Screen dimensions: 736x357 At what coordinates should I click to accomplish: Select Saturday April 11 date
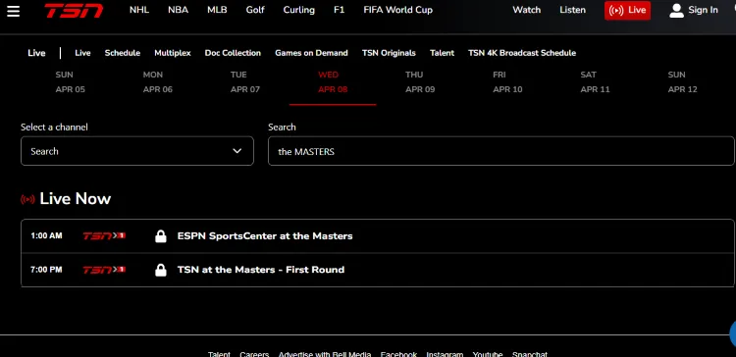[x=596, y=82]
